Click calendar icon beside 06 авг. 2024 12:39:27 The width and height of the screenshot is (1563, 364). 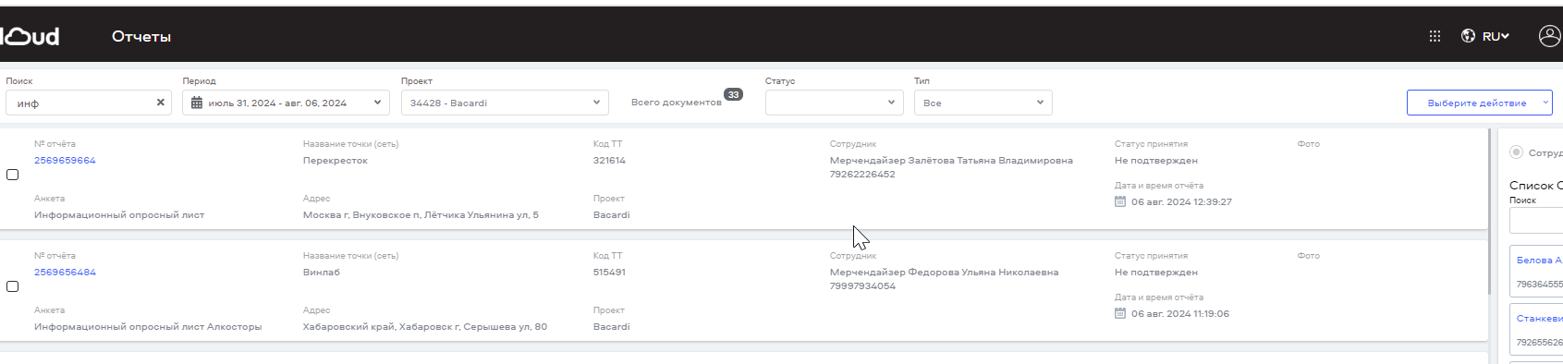1120,201
